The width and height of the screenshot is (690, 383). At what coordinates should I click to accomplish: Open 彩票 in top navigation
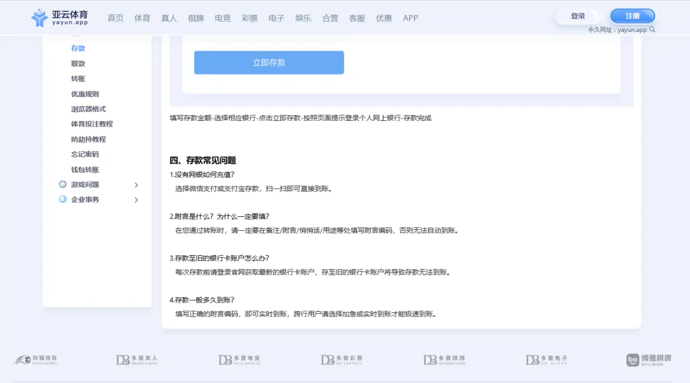click(250, 18)
